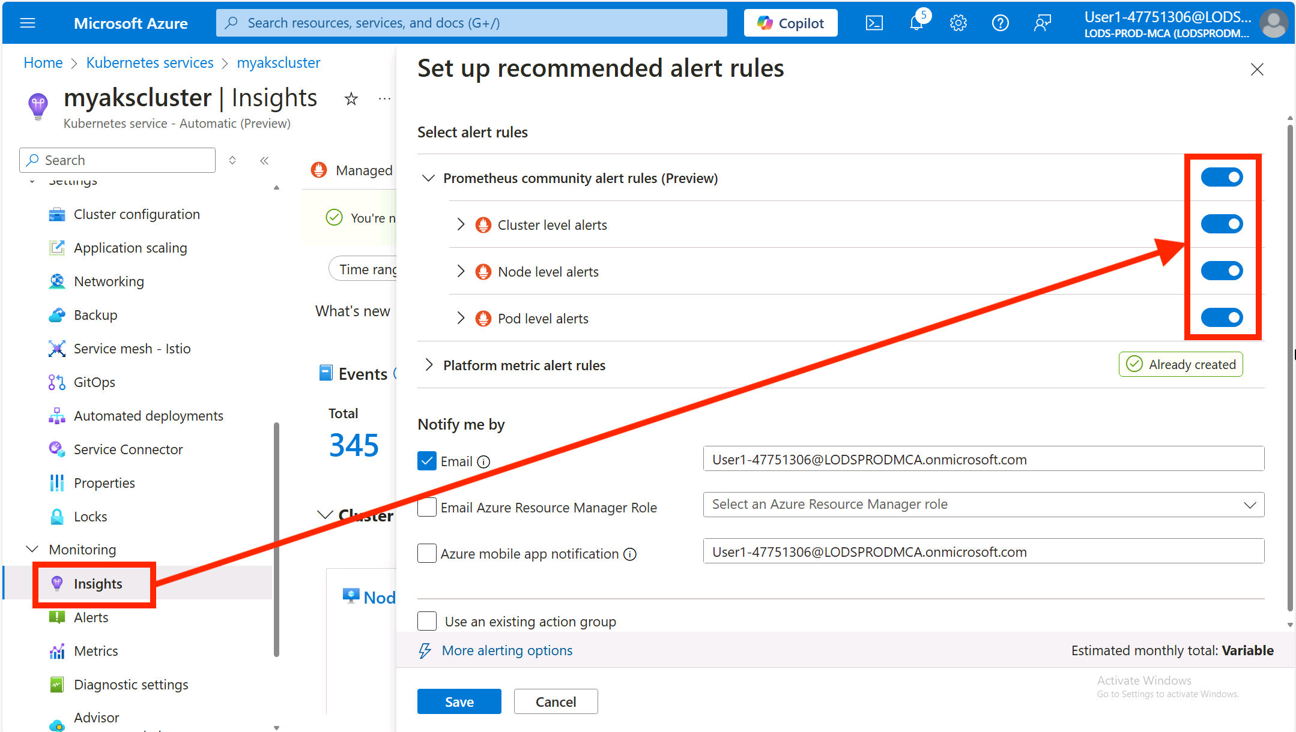Toggle the Cluster level alerts switch
Viewport: 1296px width, 732px height.
click(x=1222, y=224)
